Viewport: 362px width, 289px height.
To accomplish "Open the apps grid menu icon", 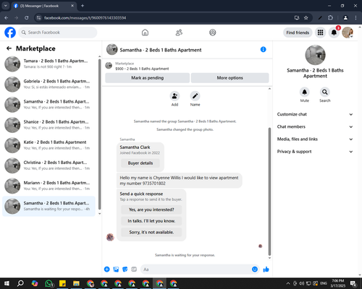I will pos(320,33).
